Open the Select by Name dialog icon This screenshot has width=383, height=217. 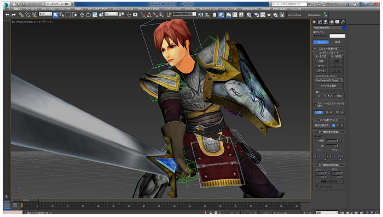coord(61,15)
